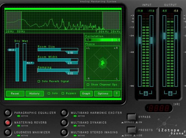
Task: Toggle the Bypass checkbox in display
Action: 63,93
